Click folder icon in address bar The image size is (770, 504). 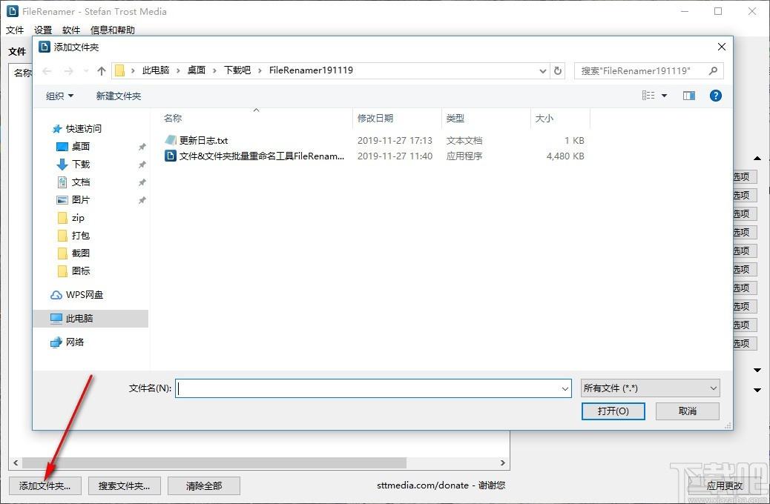pos(120,70)
